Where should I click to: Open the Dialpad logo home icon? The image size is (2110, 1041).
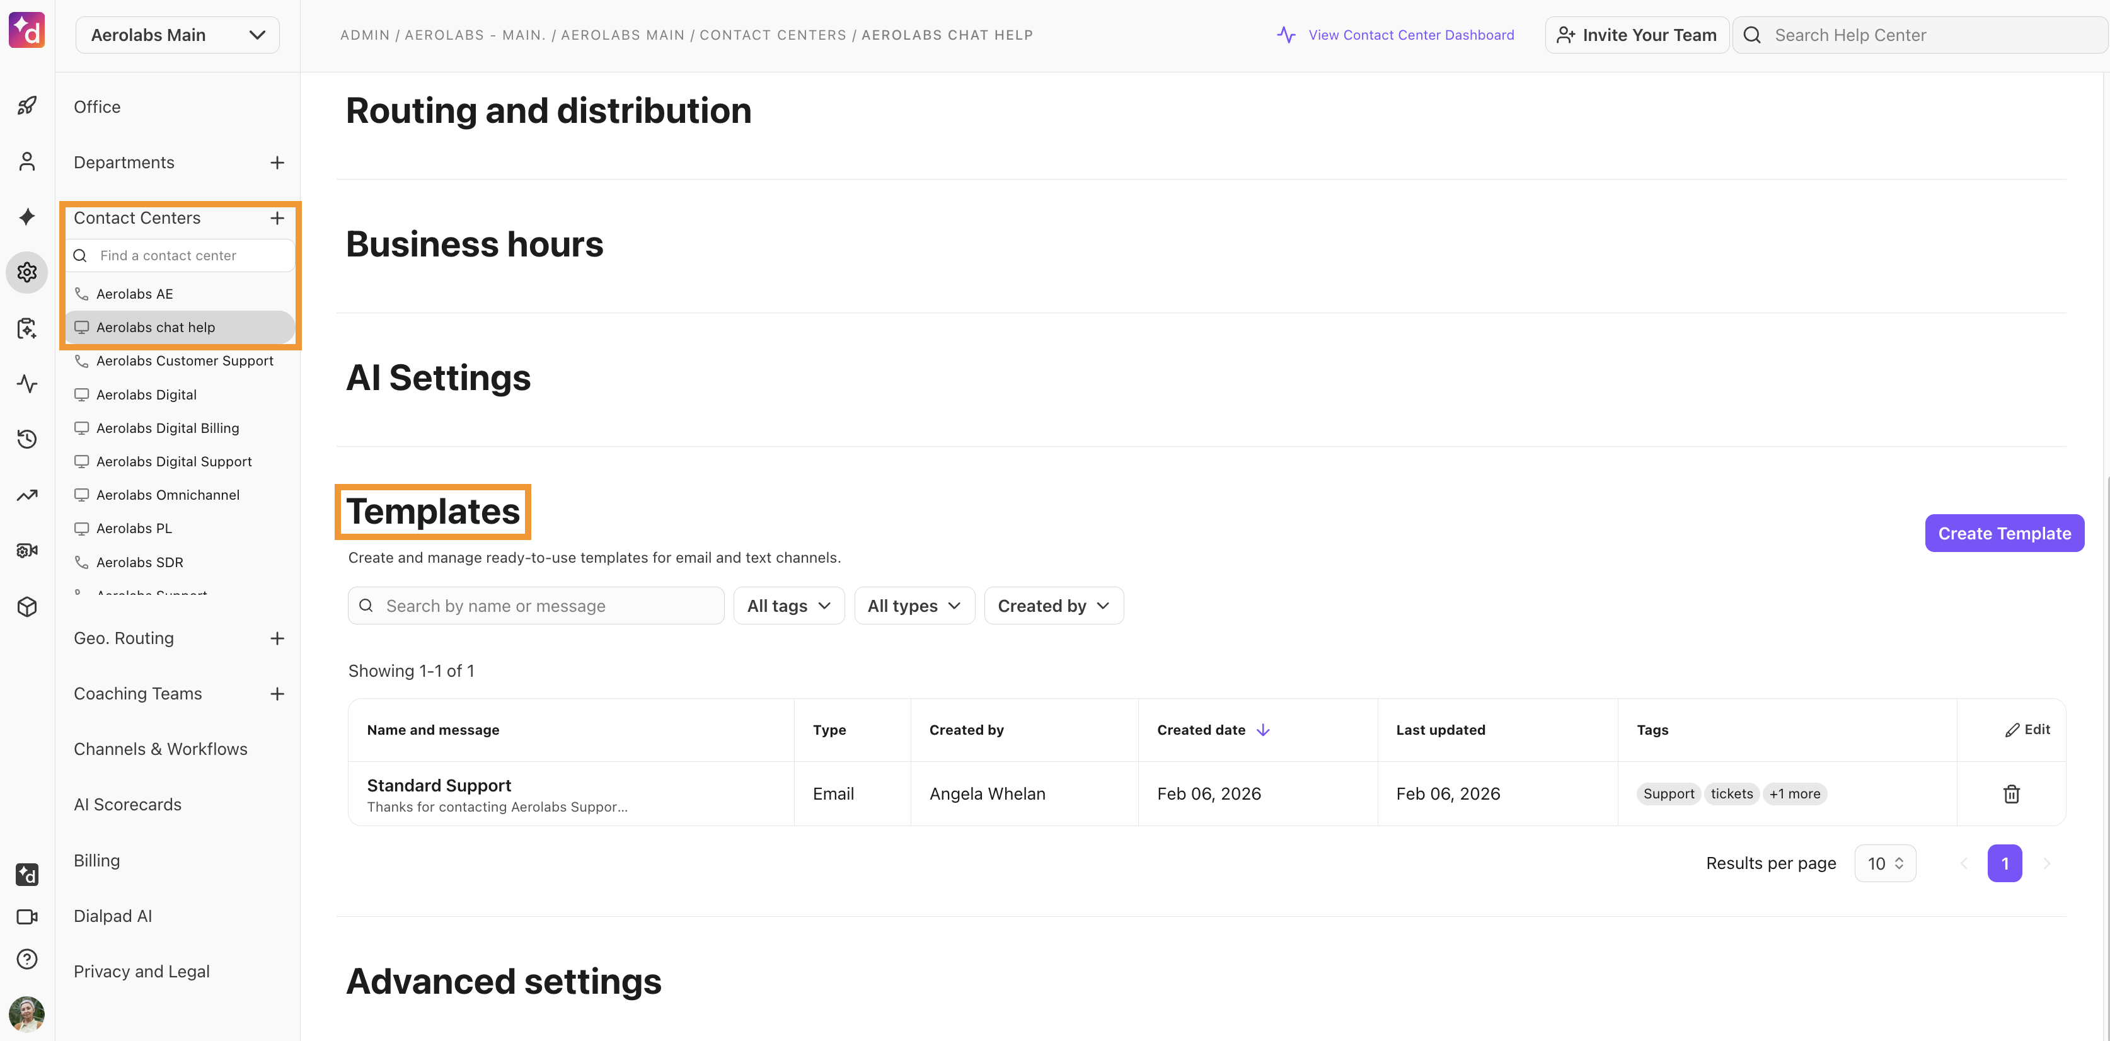pos(27,31)
